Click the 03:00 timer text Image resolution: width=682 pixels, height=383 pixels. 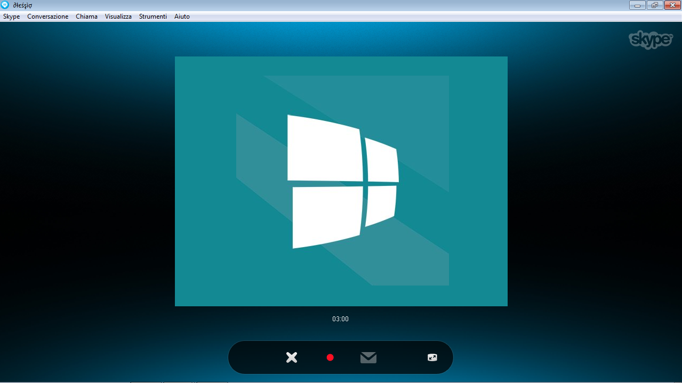pyautogui.click(x=340, y=319)
